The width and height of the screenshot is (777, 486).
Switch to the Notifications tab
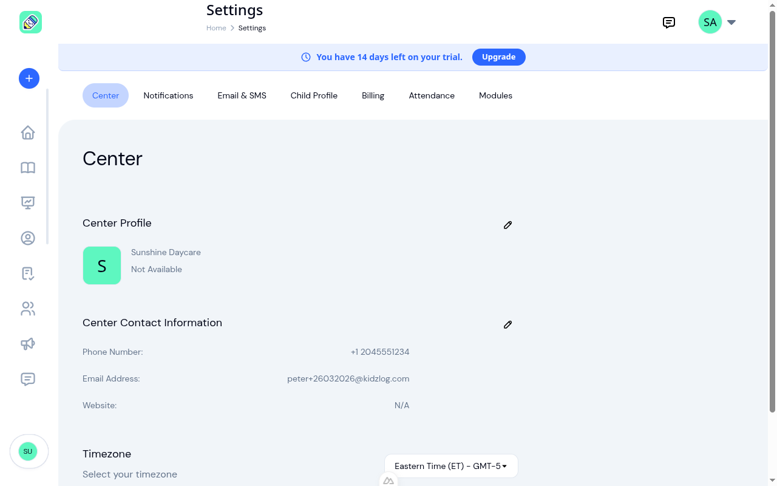tap(168, 95)
